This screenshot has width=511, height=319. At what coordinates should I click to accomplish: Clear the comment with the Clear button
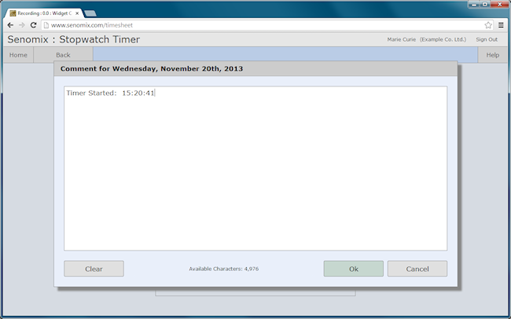94,269
